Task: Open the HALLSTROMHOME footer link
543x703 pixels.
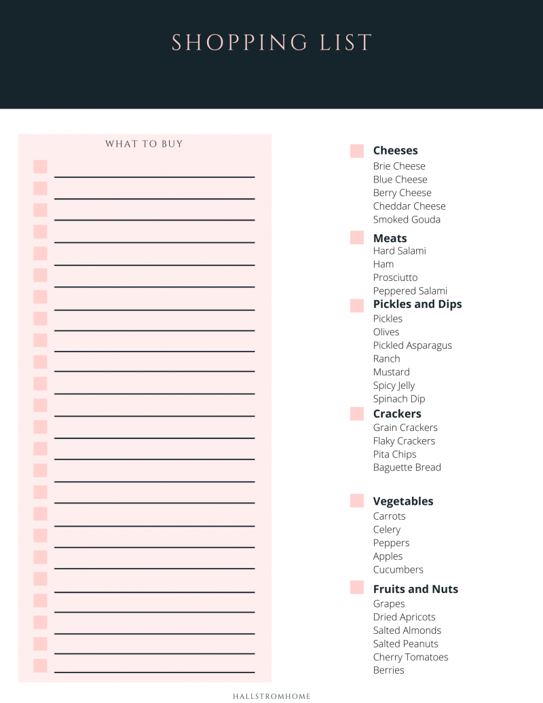Action: tap(271, 696)
